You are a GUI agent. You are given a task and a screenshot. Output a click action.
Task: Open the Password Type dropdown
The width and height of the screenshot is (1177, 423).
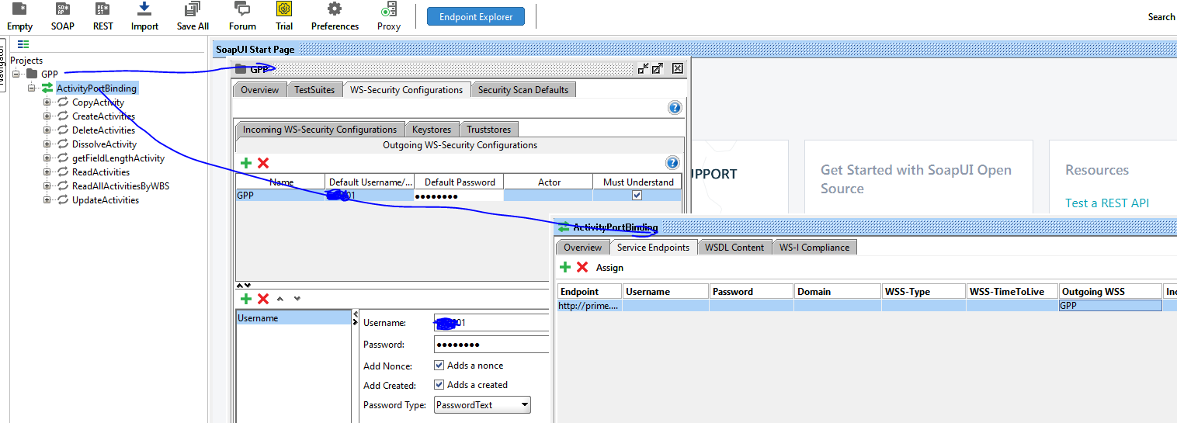click(482, 404)
